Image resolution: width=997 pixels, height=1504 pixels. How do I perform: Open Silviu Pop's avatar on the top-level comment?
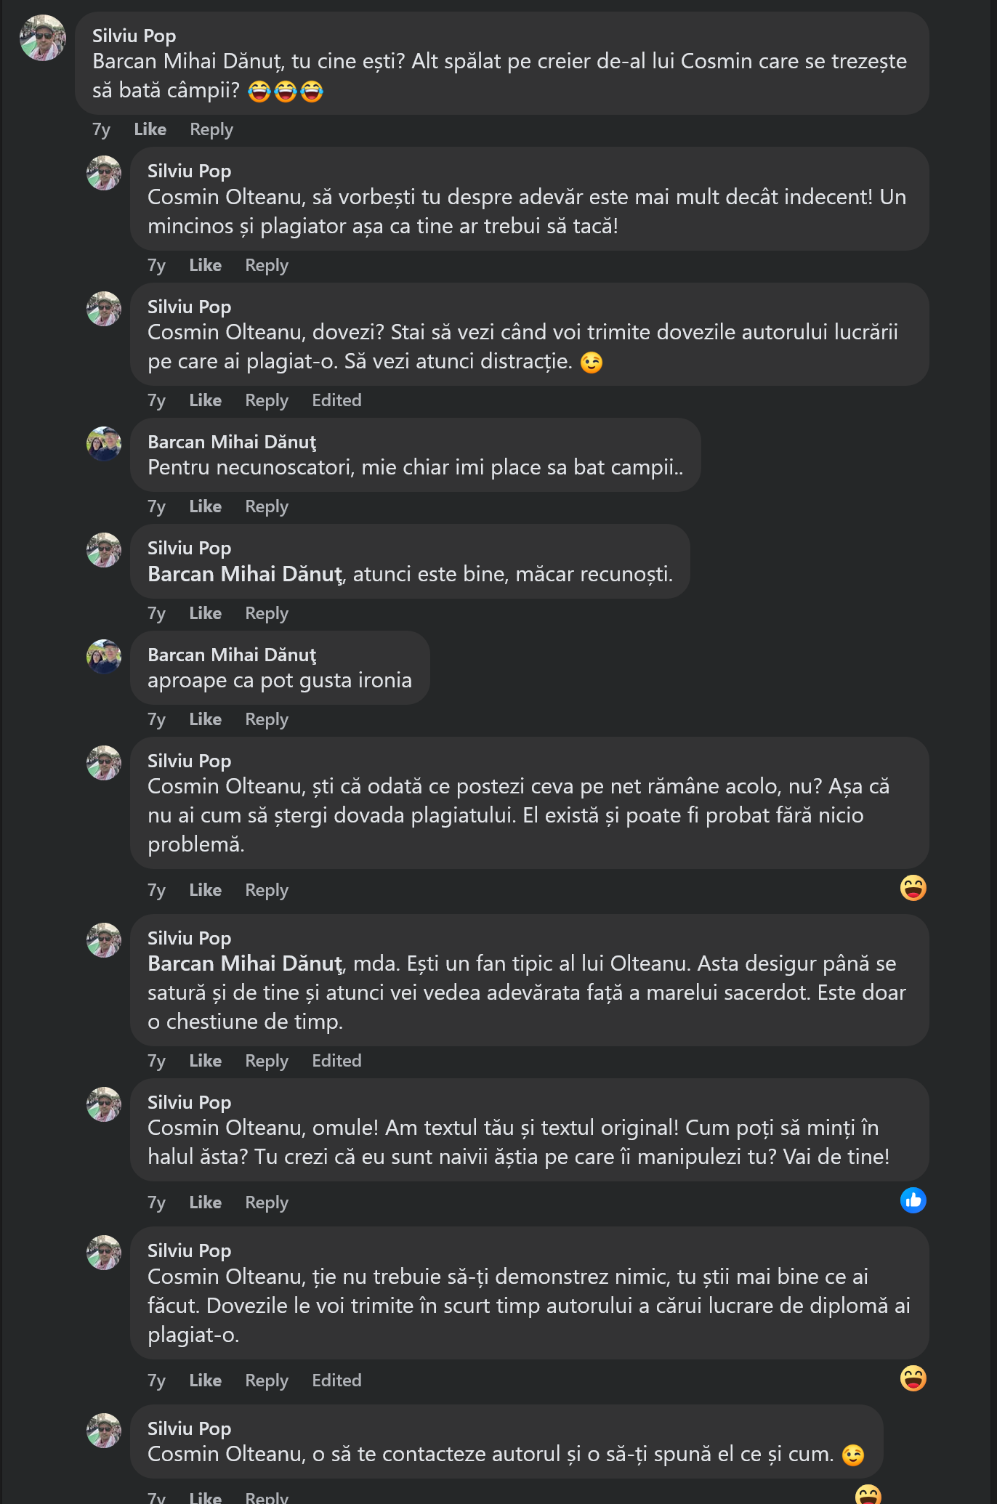pyautogui.click(x=43, y=38)
